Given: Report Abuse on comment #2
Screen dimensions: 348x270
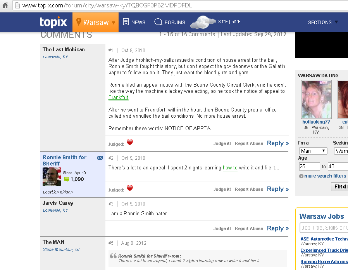Looking at the screenshot, I should pos(249,189).
